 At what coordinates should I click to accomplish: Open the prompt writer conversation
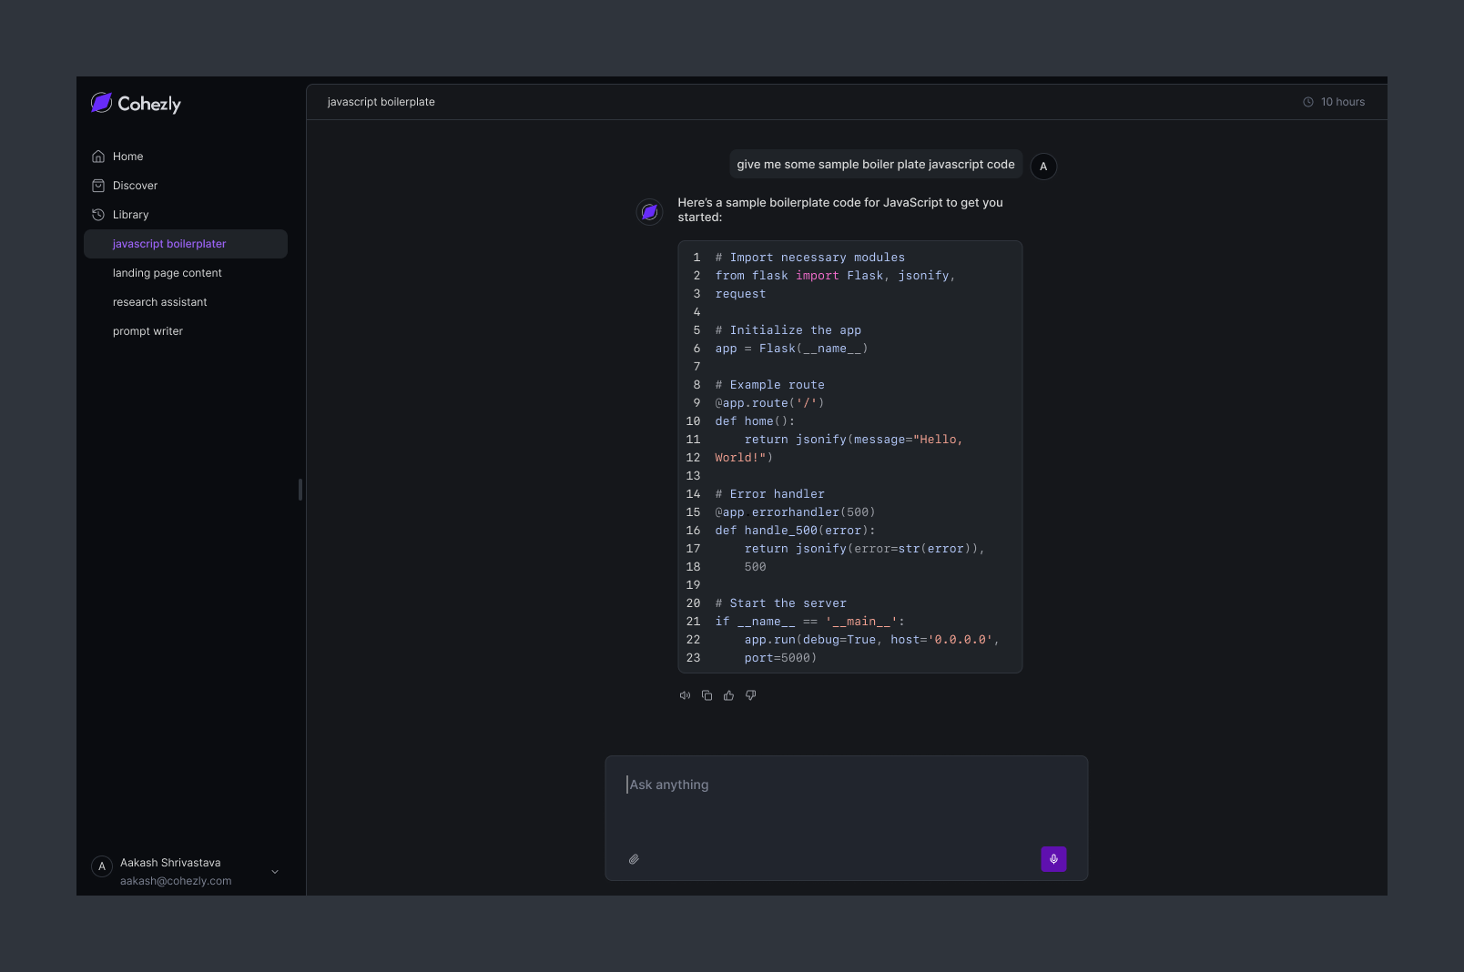147,331
